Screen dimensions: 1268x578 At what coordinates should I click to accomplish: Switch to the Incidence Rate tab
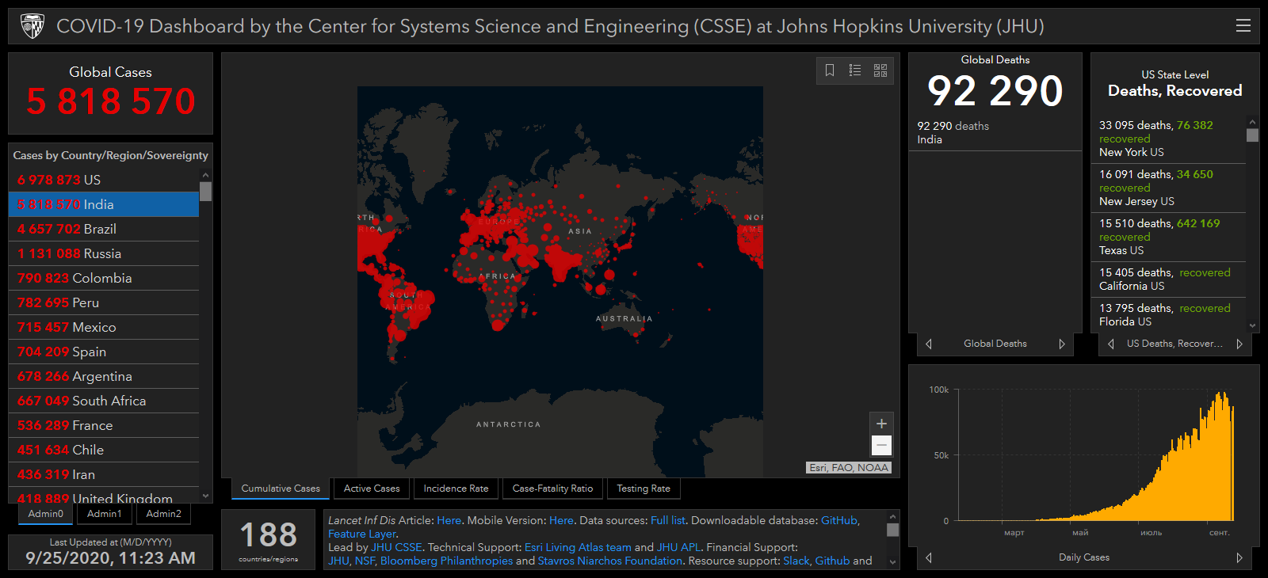coord(456,489)
